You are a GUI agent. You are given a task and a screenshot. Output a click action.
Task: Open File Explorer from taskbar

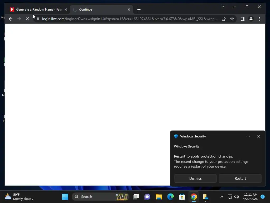click(159, 197)
